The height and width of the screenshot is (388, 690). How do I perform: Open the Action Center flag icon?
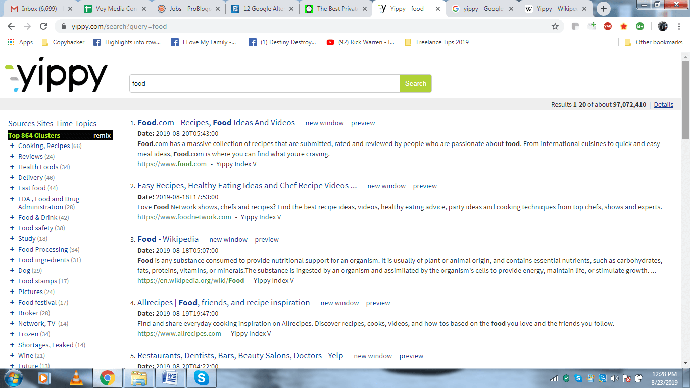[x=627, y=378]
